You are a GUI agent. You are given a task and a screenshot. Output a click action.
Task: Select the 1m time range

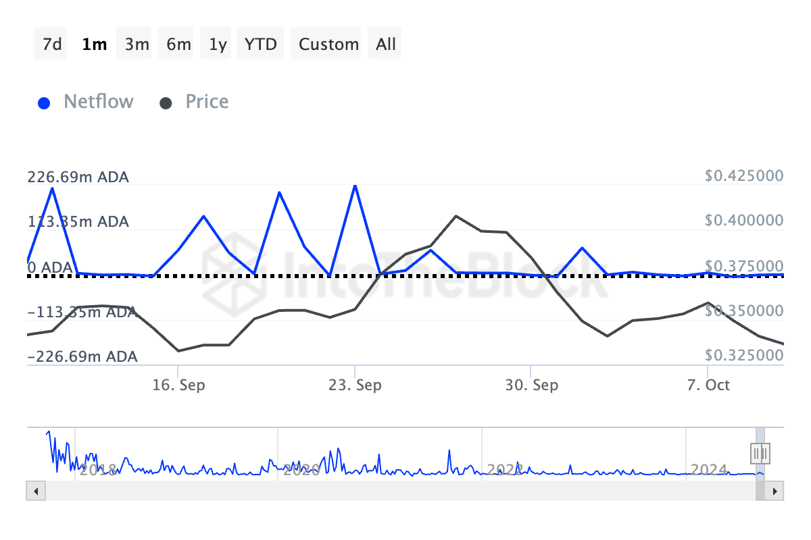94,45
